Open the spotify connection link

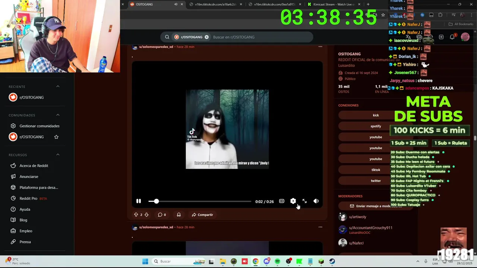376,126
